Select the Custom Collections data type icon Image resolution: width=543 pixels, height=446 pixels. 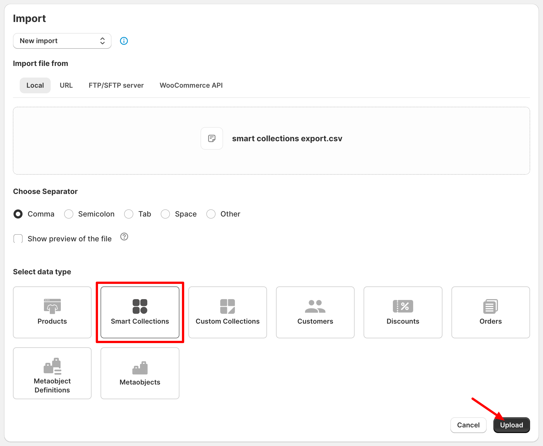[228, 312]
